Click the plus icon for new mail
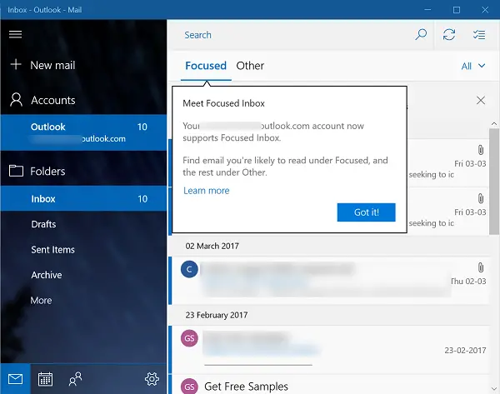The image size is (500, 394). click(x=16, y=65)
